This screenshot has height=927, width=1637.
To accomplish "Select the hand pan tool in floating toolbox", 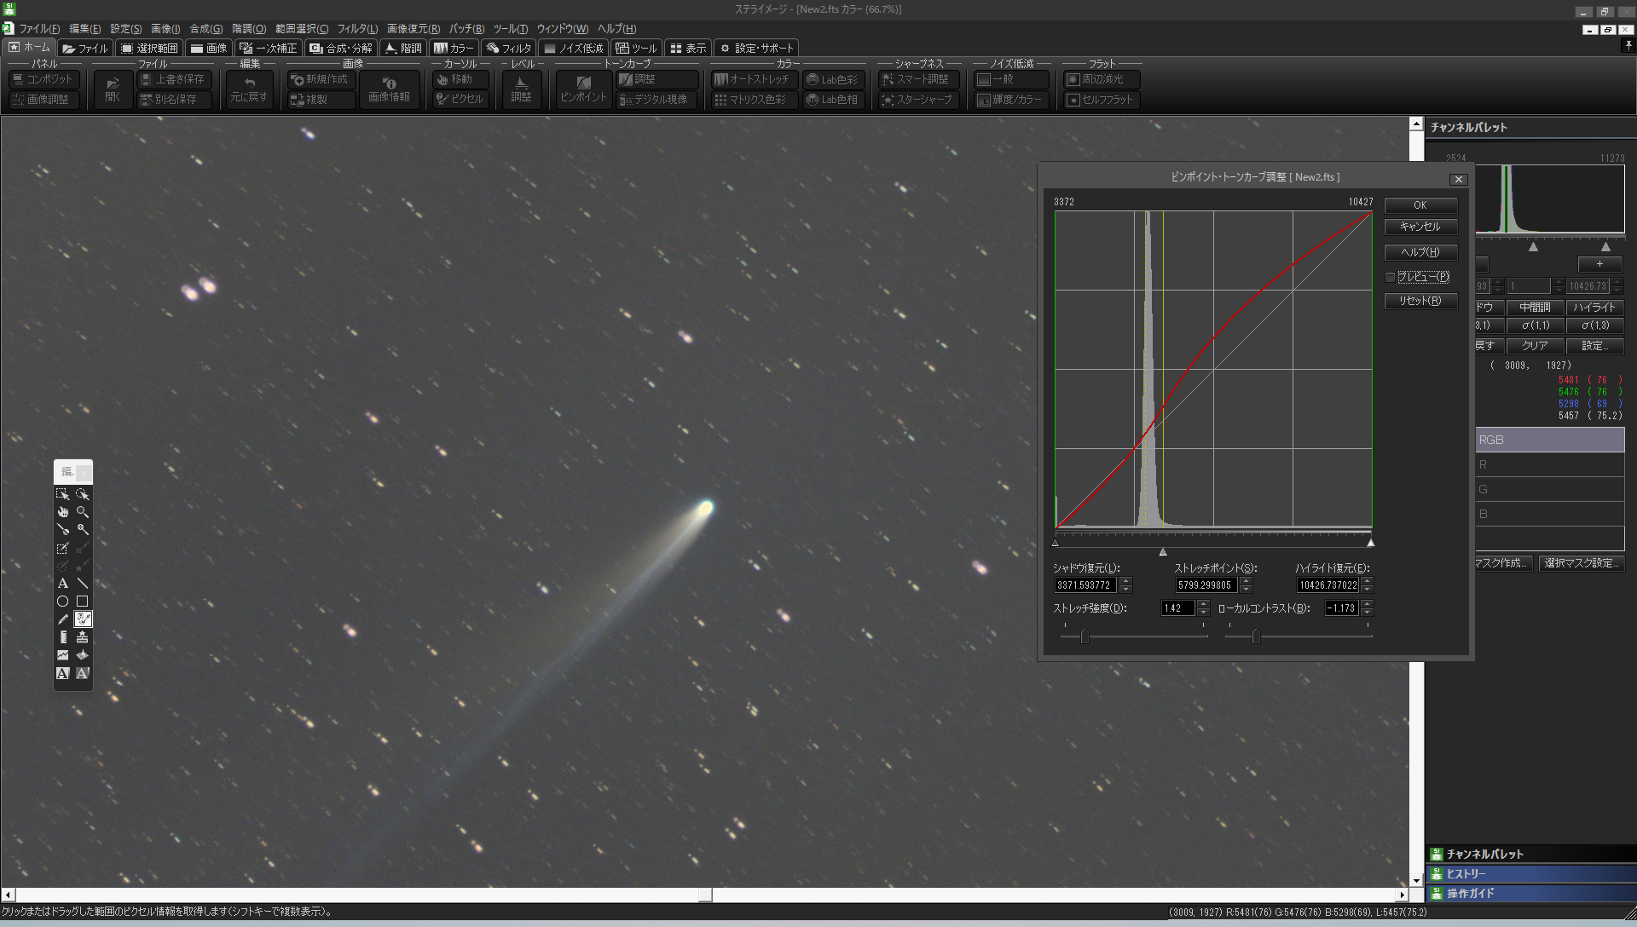I will pos(62,512).
